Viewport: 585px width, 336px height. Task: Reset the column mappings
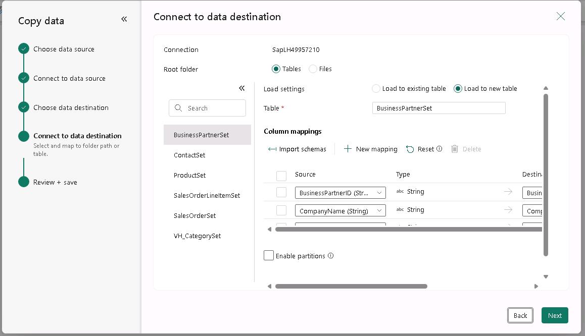coord(420,149)
